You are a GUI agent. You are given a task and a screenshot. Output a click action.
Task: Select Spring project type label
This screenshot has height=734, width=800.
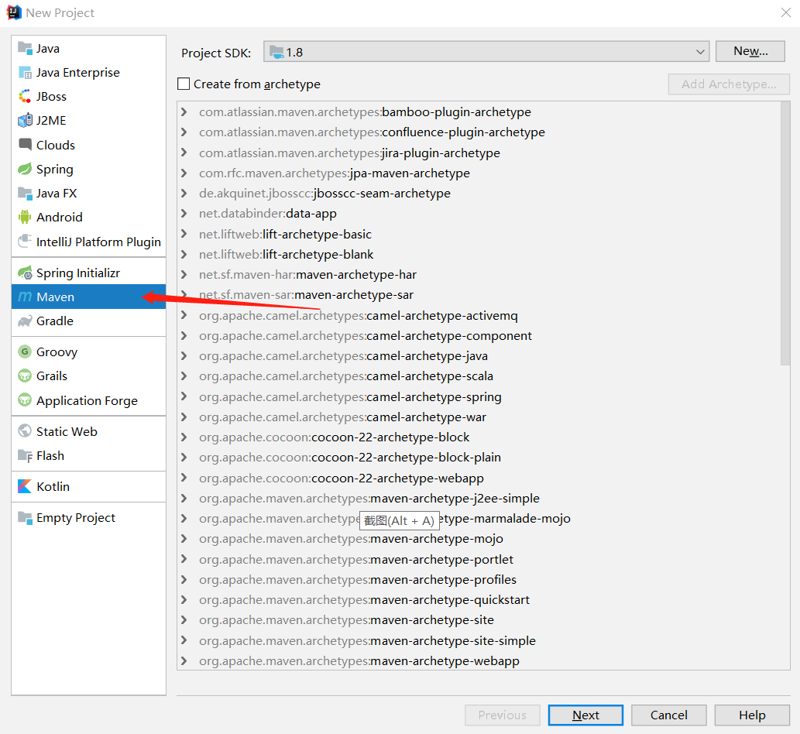click(54, 169)
